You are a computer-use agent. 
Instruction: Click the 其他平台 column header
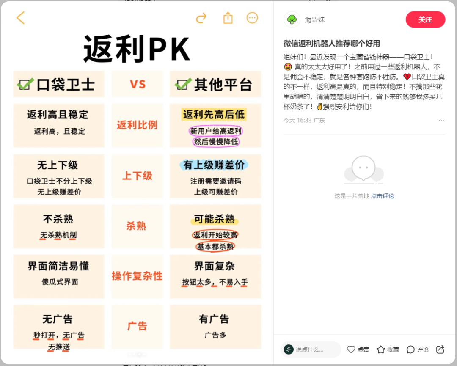tap(215, 84)
